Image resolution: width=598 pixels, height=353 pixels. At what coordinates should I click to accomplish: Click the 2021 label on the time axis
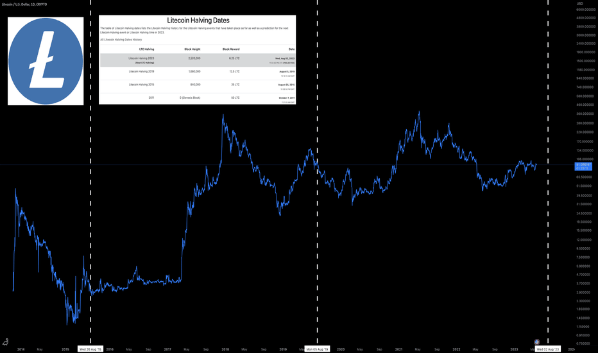(398, 349)
